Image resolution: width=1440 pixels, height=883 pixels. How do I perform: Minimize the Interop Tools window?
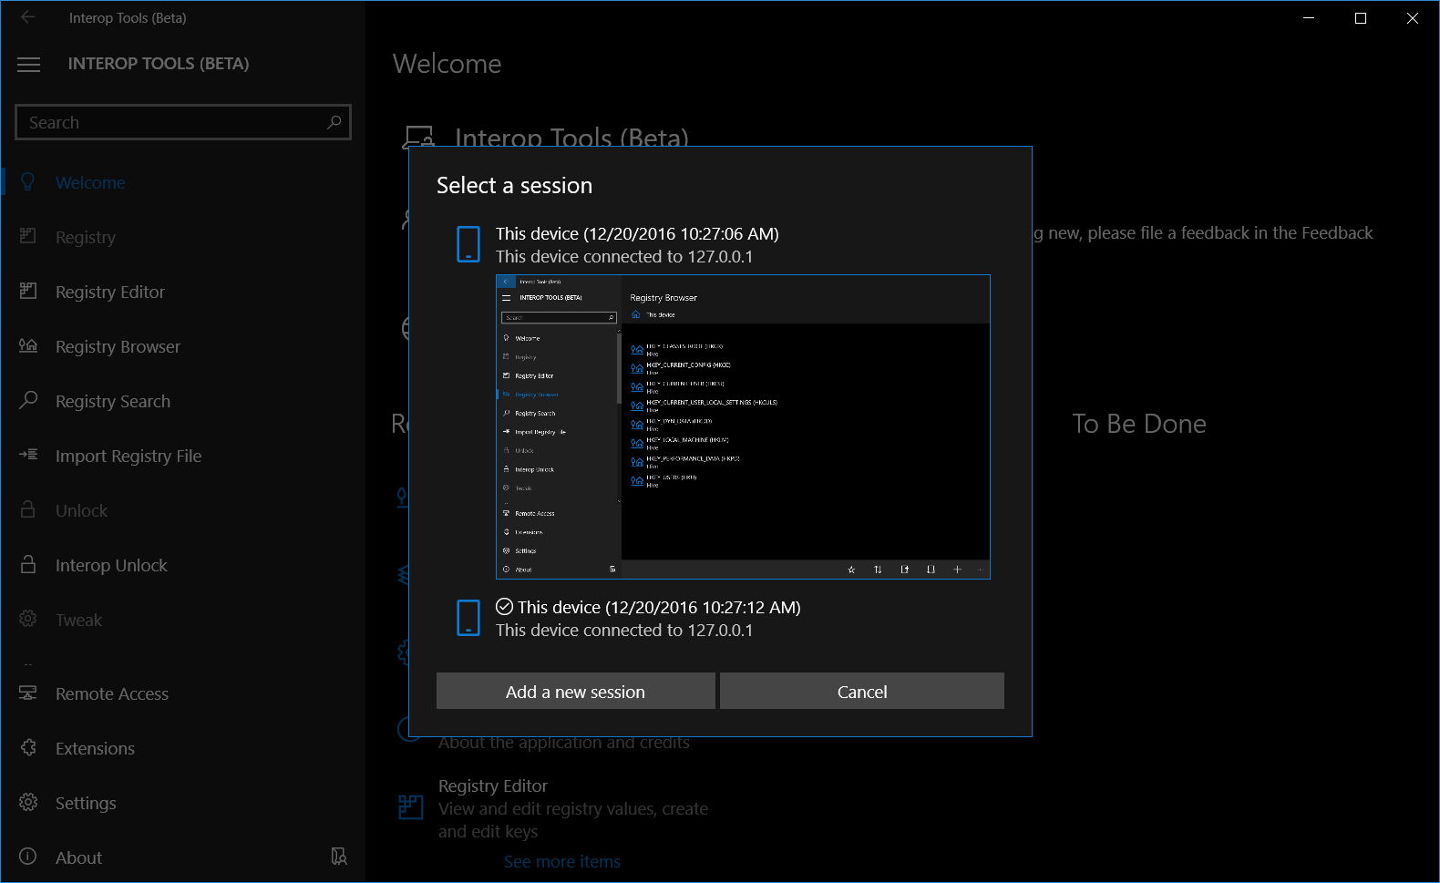1309,17
